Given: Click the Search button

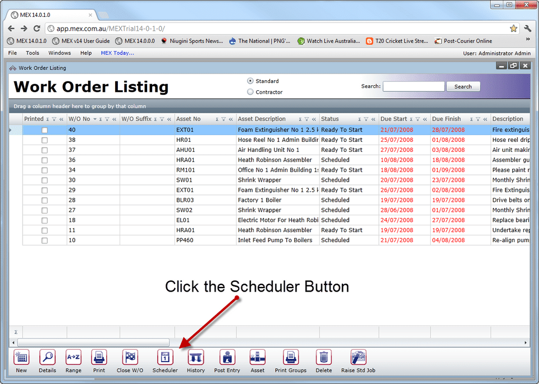Looking at the screenshot, I should click(463, 86).
